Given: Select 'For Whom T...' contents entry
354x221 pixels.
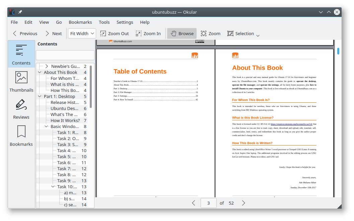Looking at the screenshot, I should [65, 78].
